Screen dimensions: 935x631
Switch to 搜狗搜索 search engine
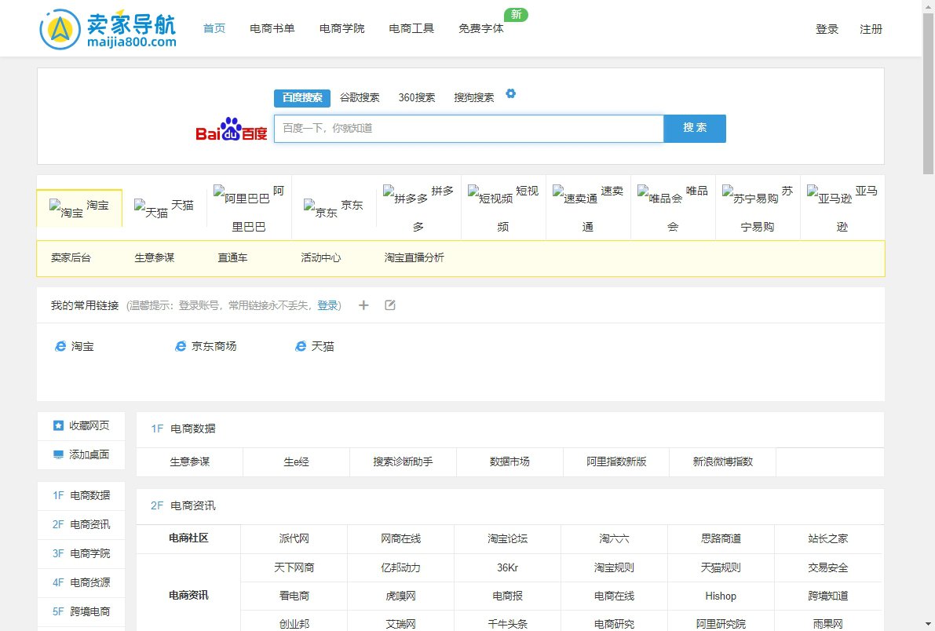click(474, 98)
